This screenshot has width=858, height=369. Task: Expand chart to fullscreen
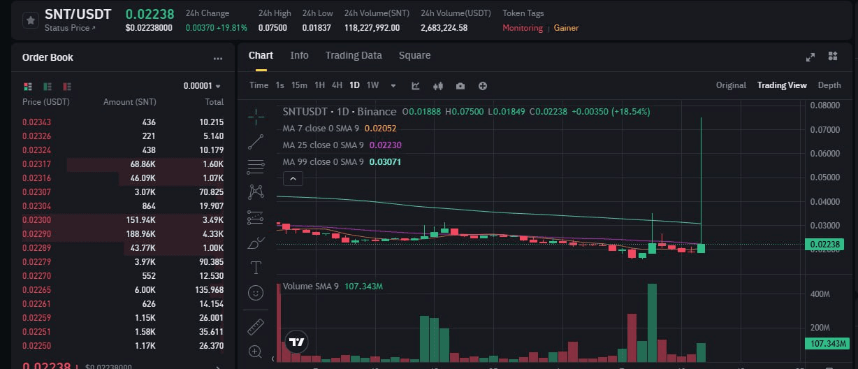(x=810, y=57)
